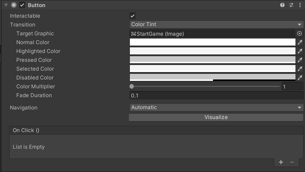This screenshot has height=172, width=305.
Task: Open the Button component presets icon
Action: [291, 5]
